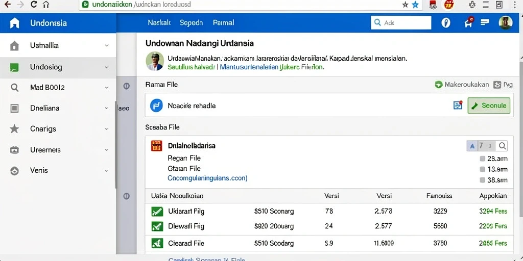This screenshot has height=261, width=523.
Task: Expand the Dneliiana sidebar chevron
Action: pyautogui.click(x=106, y=108)
